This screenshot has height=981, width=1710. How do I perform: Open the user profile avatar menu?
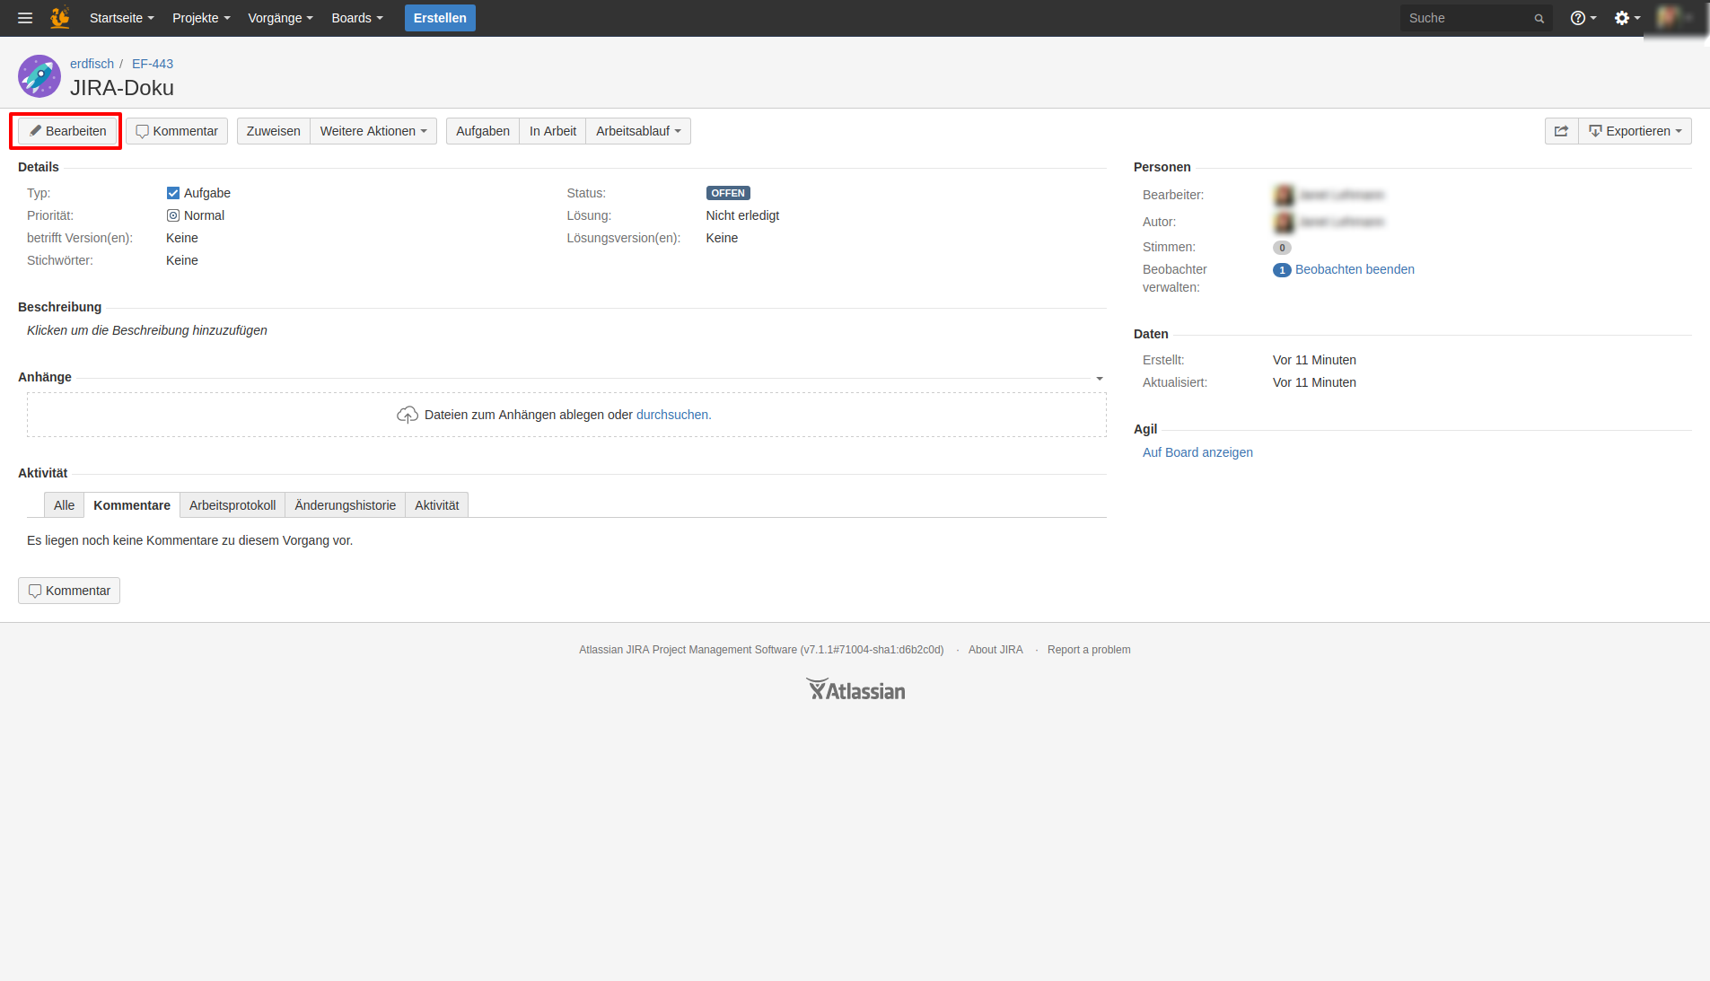coord(1675,18)
